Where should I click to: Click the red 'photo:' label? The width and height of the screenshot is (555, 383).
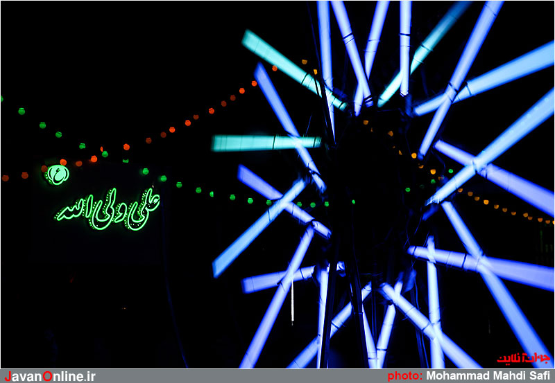tap(405, 376)
